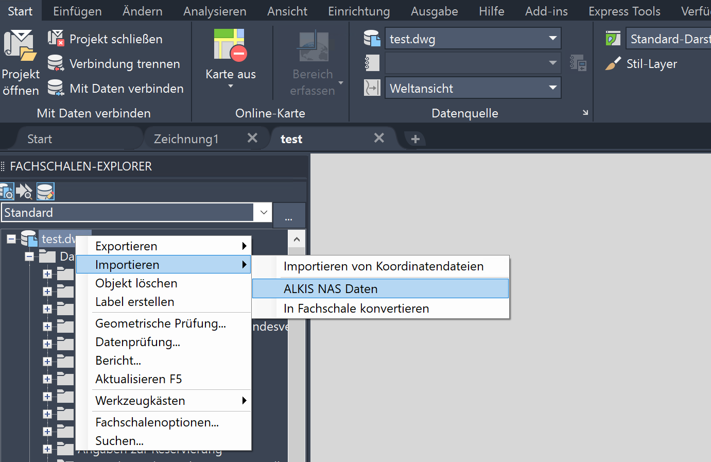The height and width of the screenshot is (462, 711).
Task: Click the Projekt schließen icon
Action: (x=56, y=39)
